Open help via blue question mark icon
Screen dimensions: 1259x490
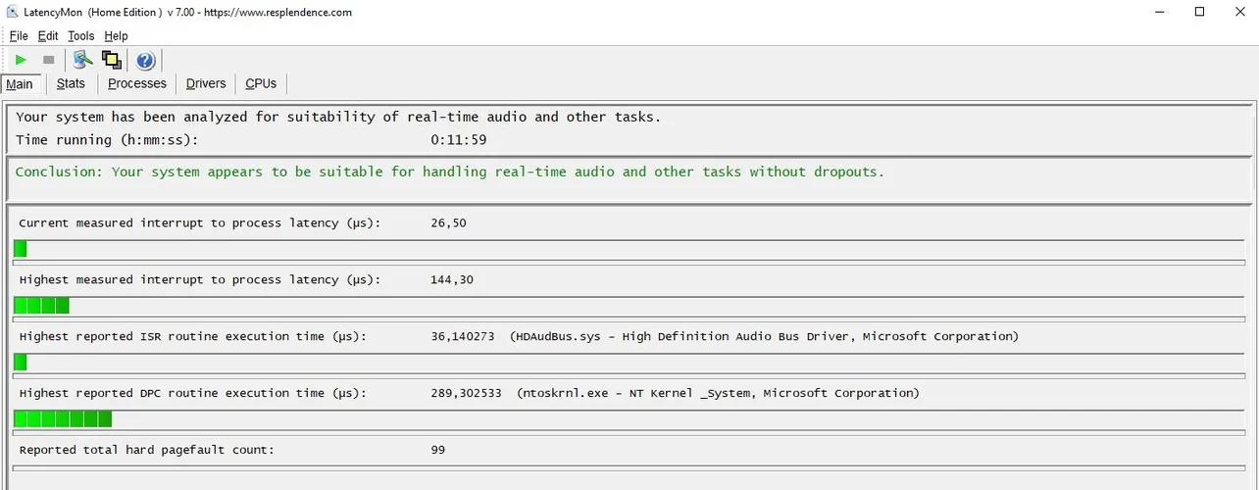pyautogui.click(x=145, y=60)
